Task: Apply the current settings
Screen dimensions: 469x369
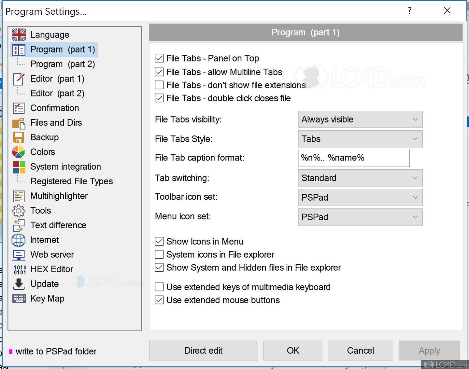Action: (429, 350)
